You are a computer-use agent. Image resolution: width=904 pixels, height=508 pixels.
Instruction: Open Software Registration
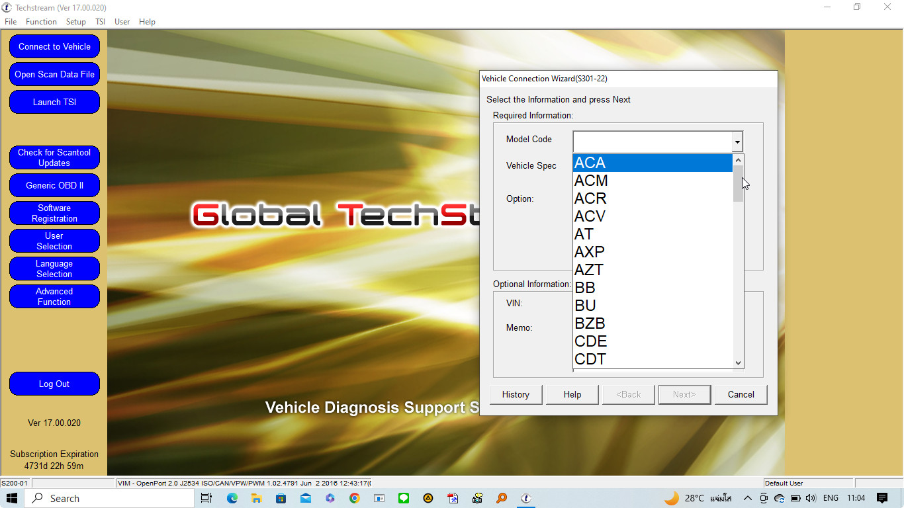pos(54,213)
